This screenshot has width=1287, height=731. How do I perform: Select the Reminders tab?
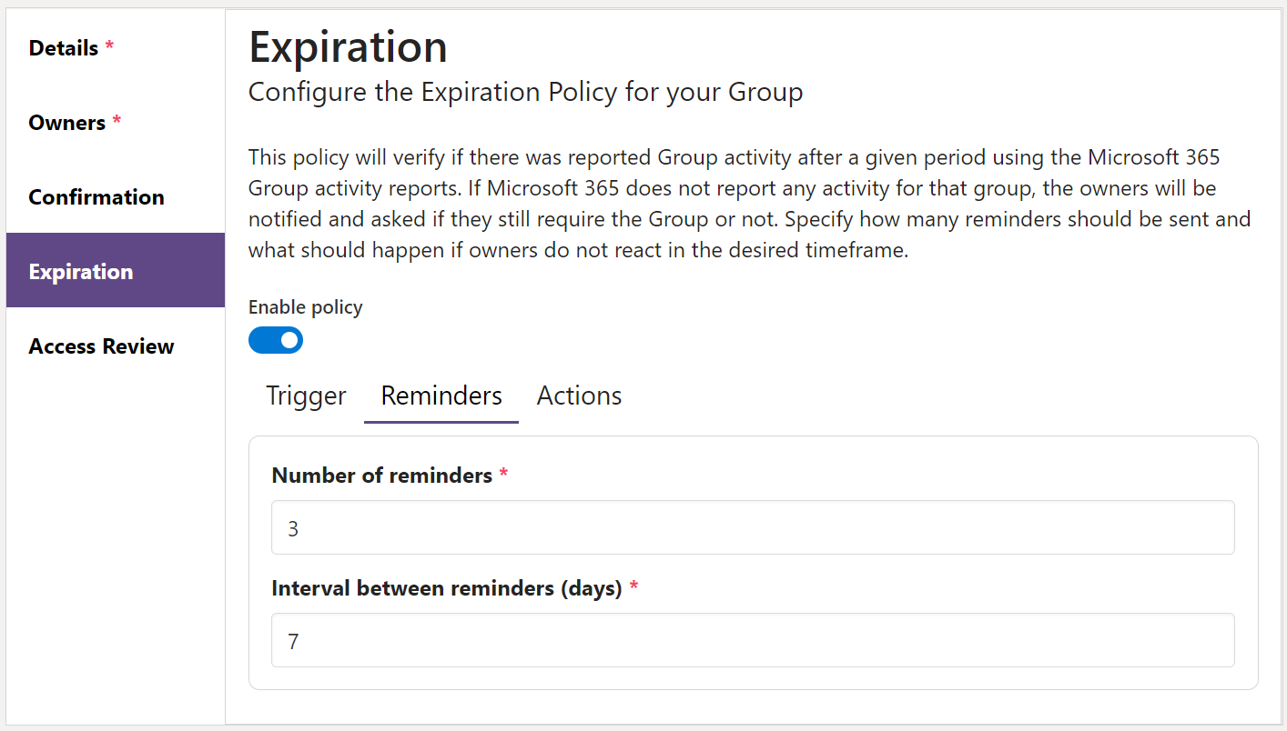441,396
